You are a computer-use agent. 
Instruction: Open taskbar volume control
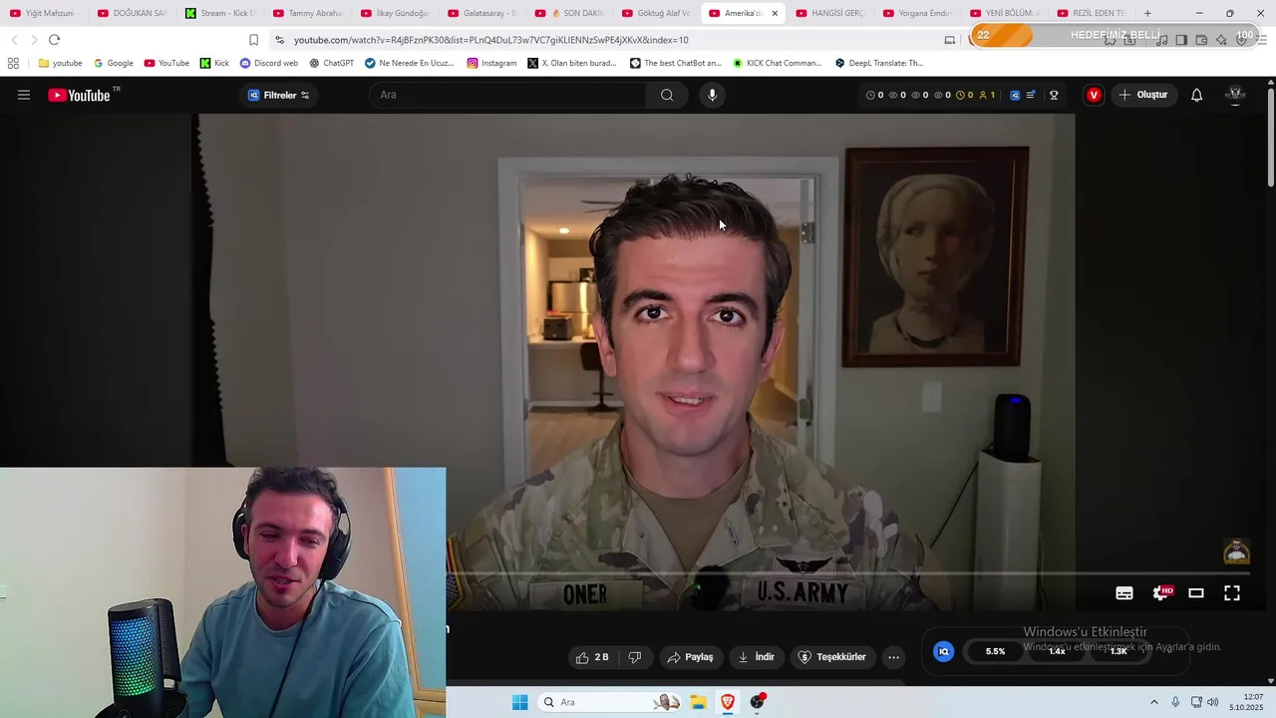tap(1213, 702)
